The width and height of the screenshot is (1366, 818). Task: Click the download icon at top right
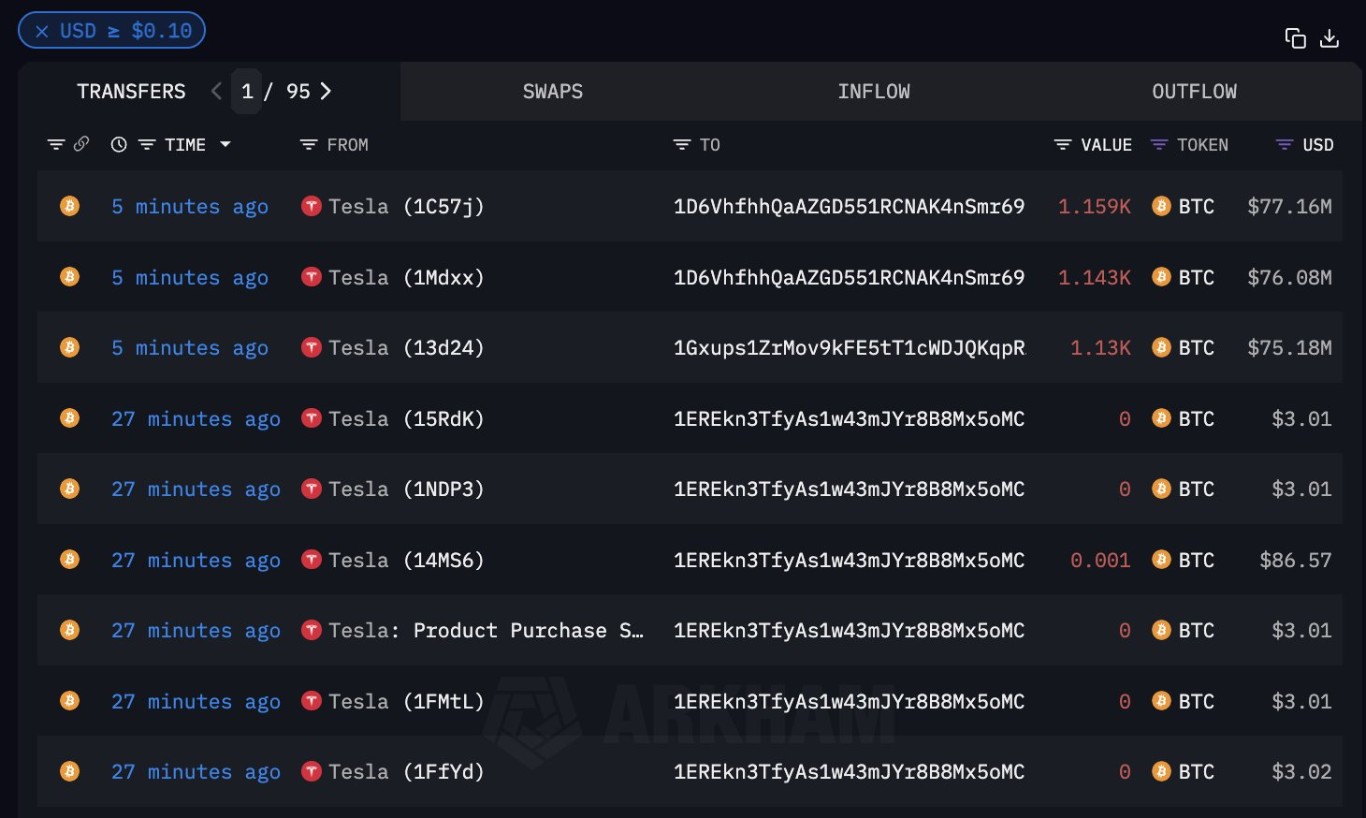(x=1330, y=38)
